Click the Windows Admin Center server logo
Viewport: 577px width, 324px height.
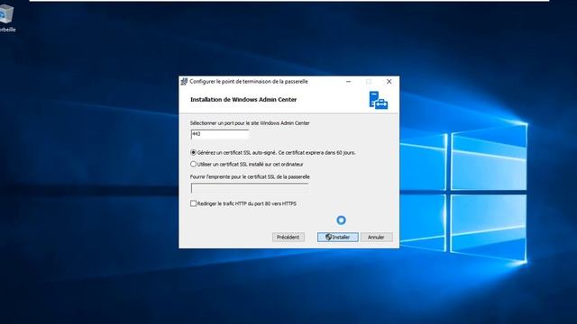tap(379, 100)
